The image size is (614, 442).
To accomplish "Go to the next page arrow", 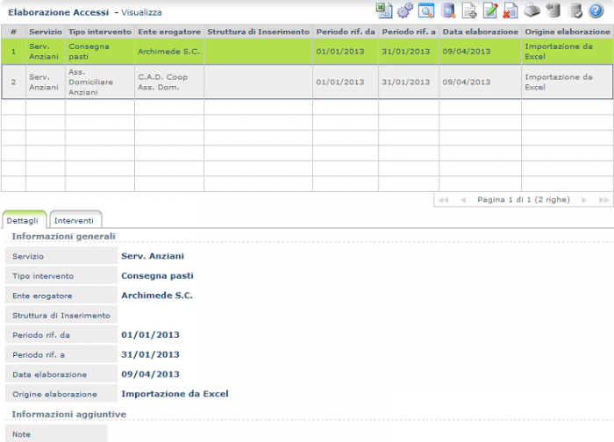I will (x=584, y=200).
